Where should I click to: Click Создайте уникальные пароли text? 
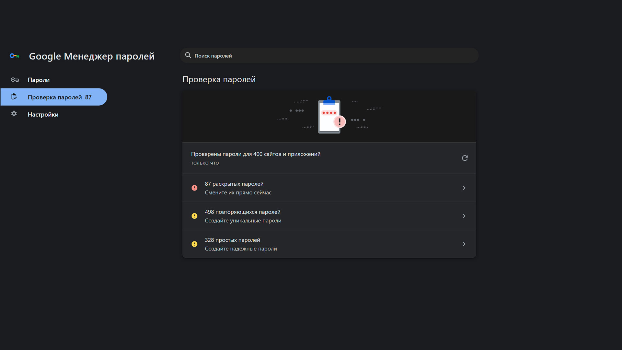[243, 221]
